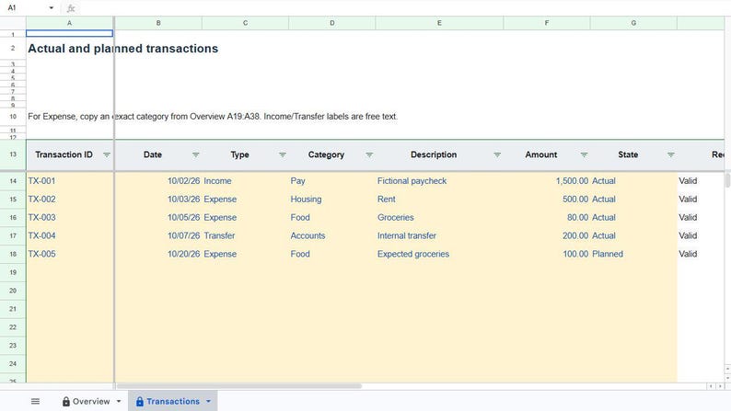Select column A header

[69, 23]
